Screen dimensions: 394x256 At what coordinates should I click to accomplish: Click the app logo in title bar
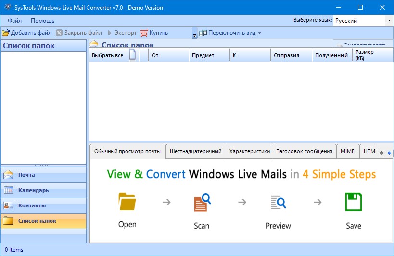8,7
